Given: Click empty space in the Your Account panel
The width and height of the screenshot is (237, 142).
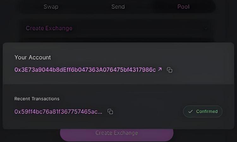Looking at the screenshot, I should tap(202, 60).
